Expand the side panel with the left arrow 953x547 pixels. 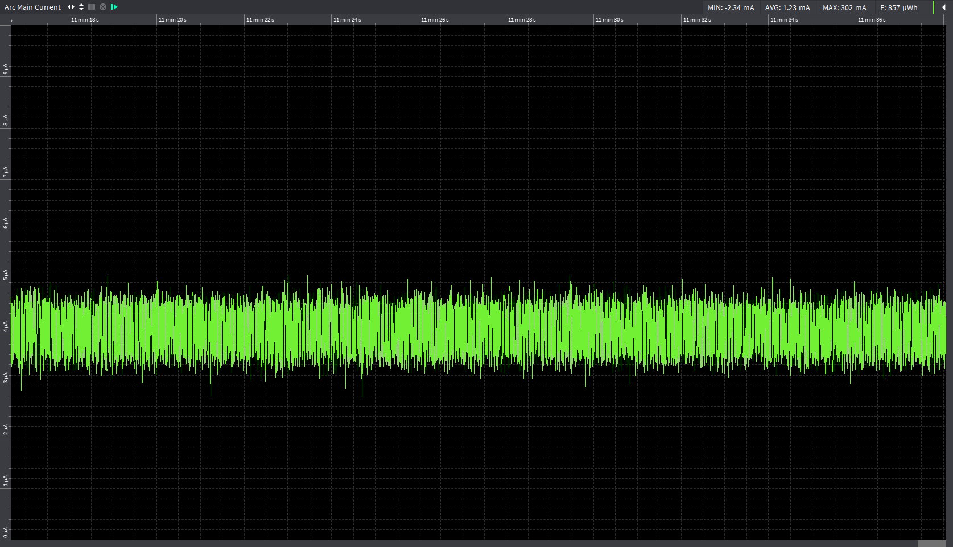point(944,7)
